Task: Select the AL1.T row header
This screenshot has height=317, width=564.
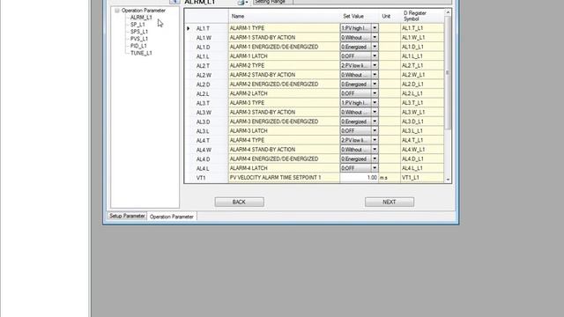Action: (206, 28)
